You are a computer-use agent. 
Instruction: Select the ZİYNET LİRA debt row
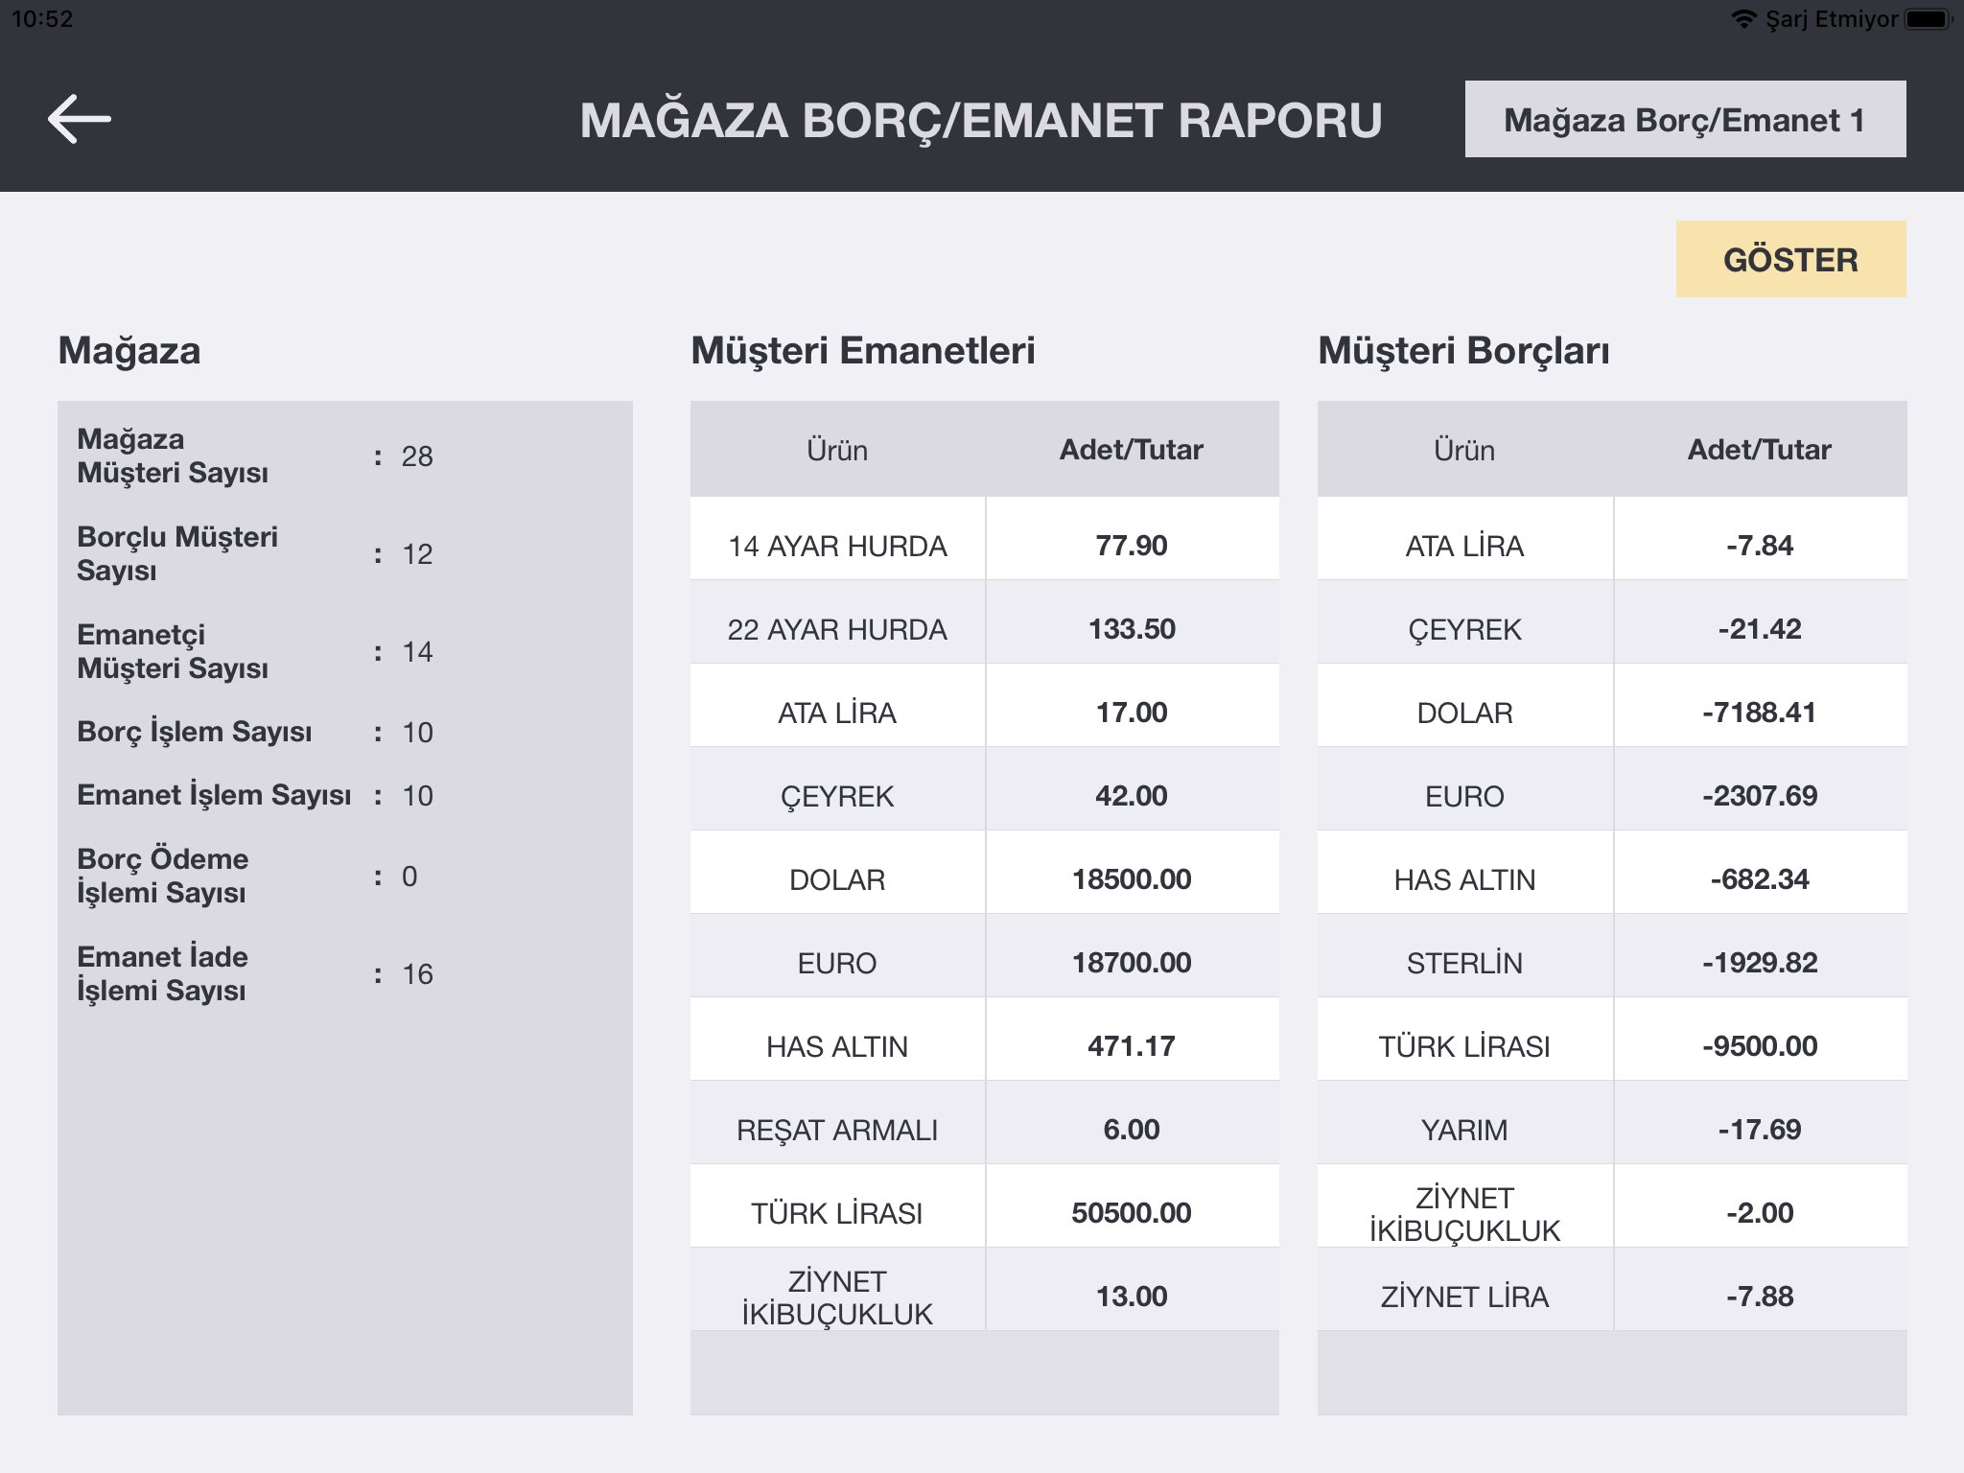[1612, 1289]
